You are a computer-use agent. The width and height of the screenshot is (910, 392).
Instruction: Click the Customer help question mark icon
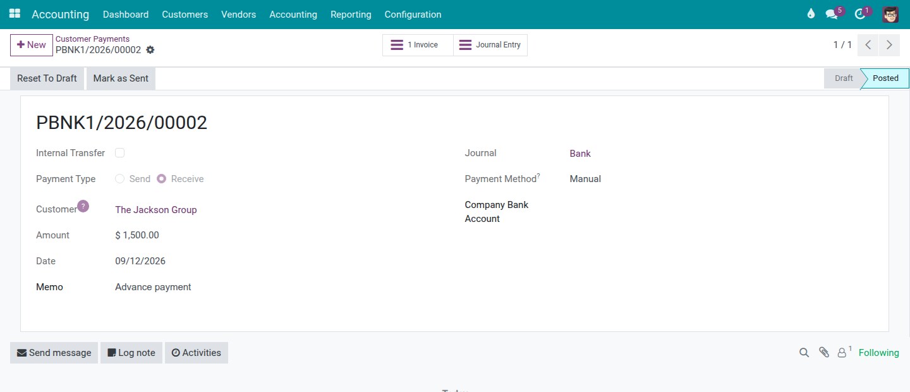pyautogui.click(x=83, y=206)
